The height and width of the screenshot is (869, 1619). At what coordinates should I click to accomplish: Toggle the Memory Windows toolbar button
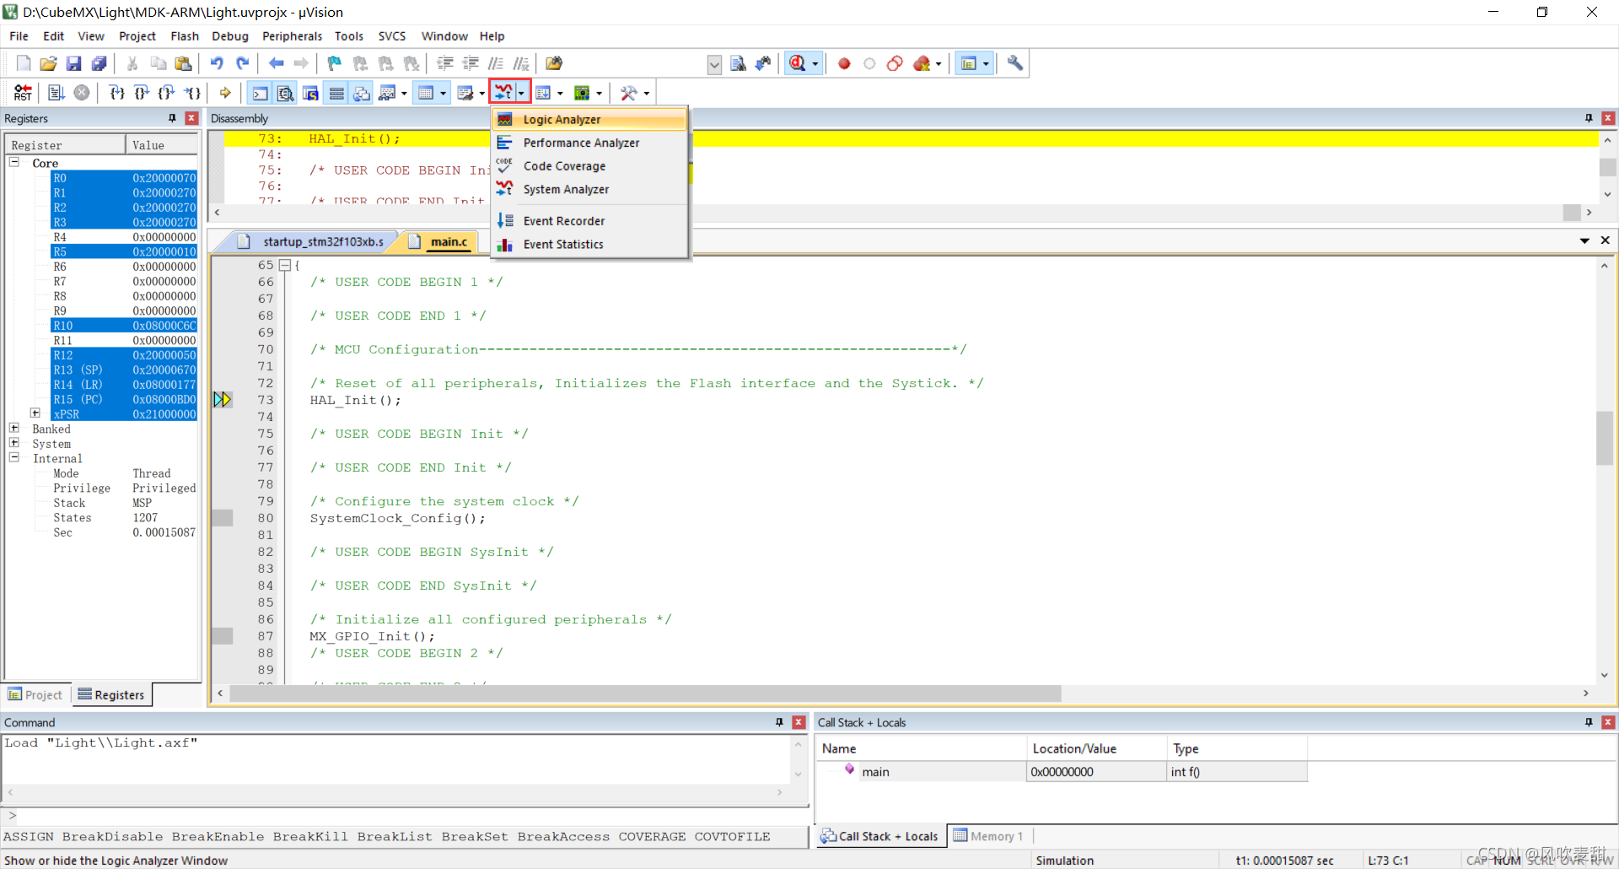427,93
